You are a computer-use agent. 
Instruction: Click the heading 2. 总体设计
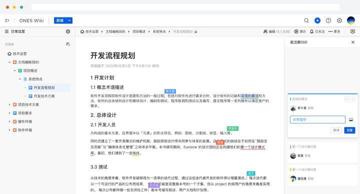click(103, 115)
